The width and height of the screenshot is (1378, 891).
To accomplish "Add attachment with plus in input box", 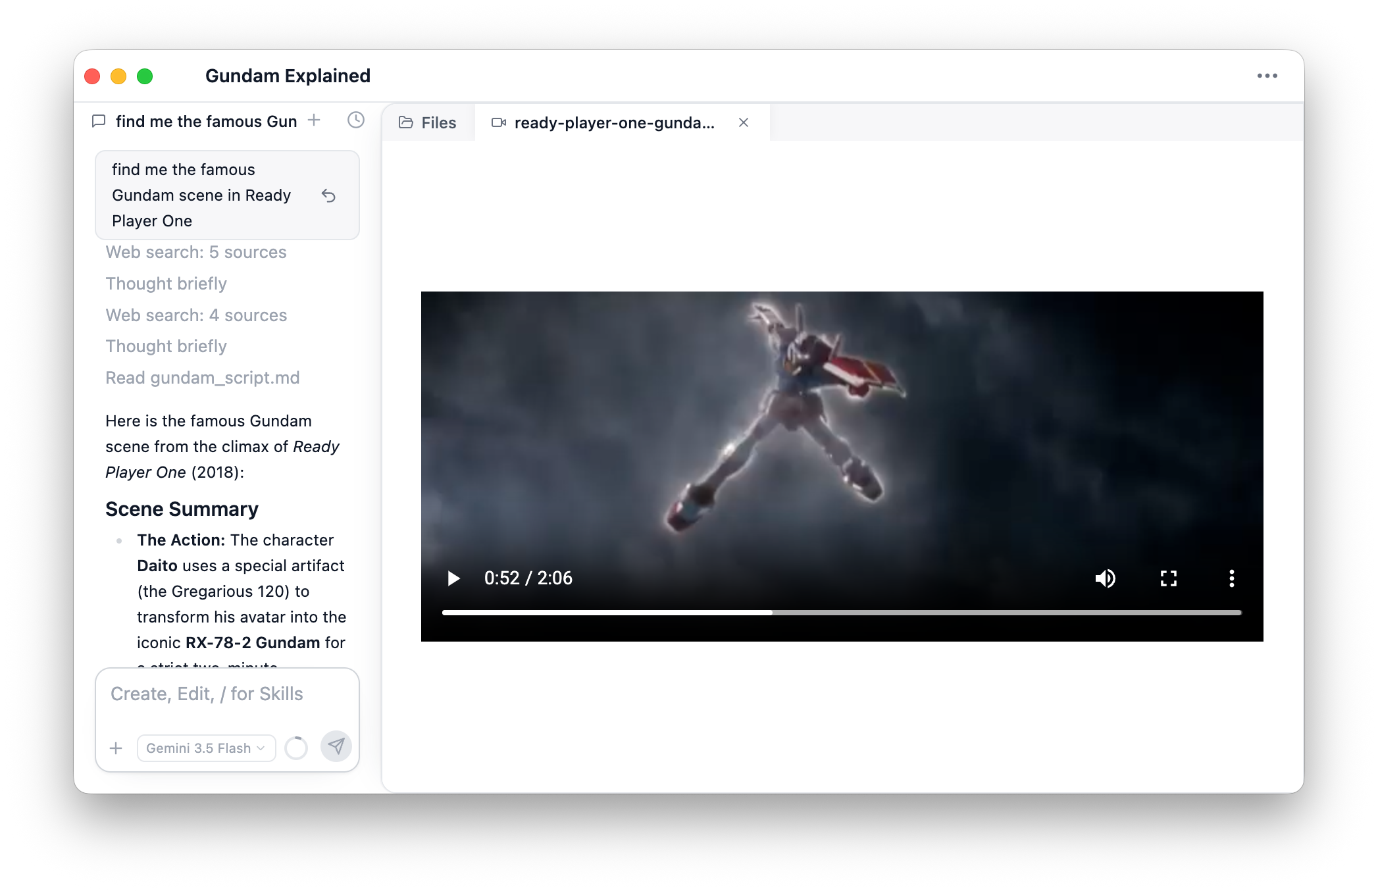I will pyautogui.click(x=116, y=748).
